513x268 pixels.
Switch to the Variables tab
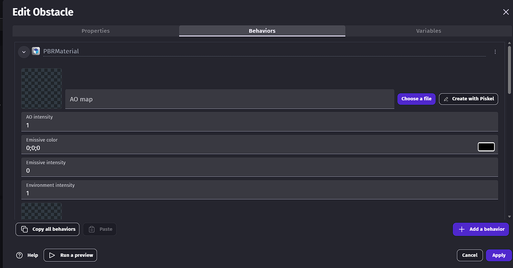click(x=429, y=31)
